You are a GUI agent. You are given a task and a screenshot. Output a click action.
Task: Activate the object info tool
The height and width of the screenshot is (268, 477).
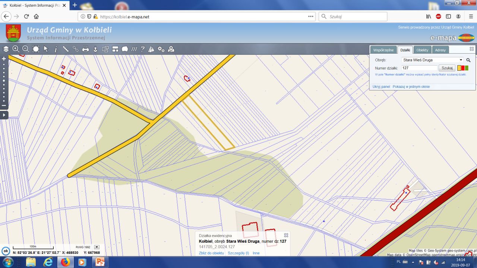pos(56,49)
